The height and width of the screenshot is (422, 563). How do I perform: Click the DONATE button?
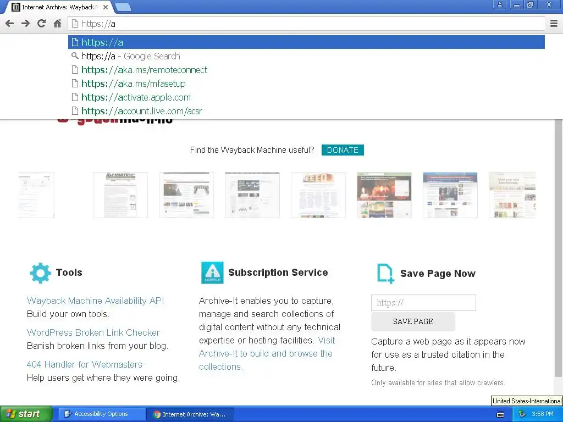coord(343,150)
